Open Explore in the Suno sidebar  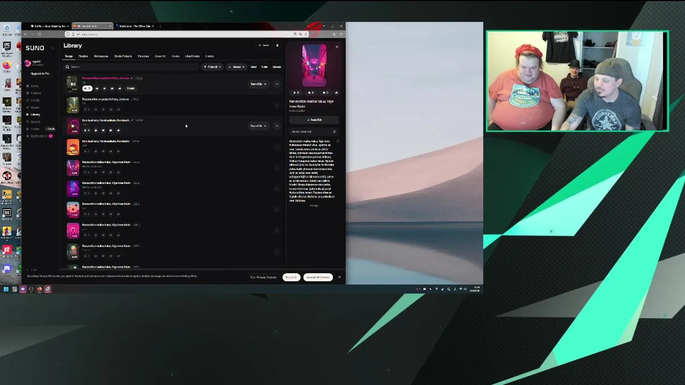click(x=34, y=93)
